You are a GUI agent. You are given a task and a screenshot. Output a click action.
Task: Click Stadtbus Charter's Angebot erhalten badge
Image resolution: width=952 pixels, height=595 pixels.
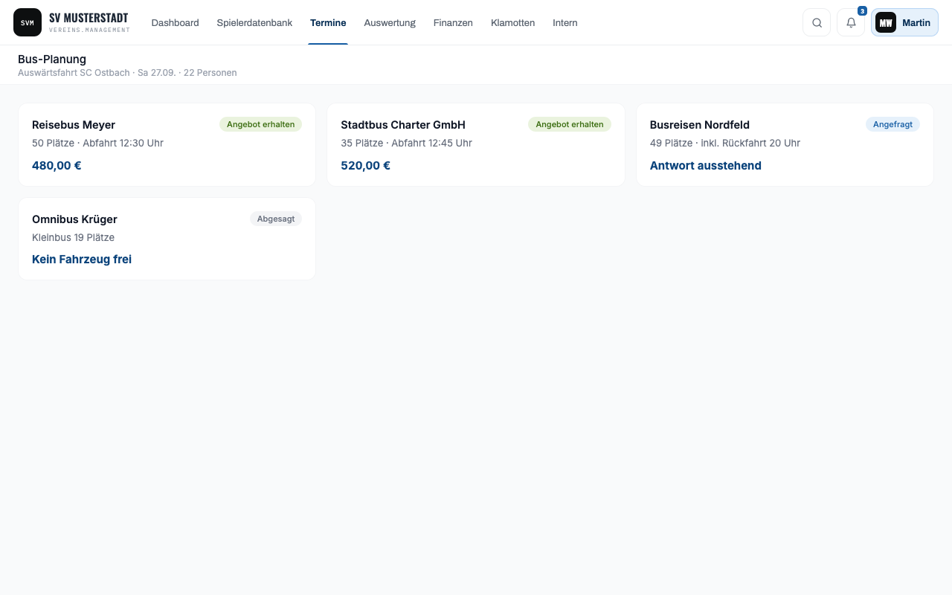pos(570,124)
